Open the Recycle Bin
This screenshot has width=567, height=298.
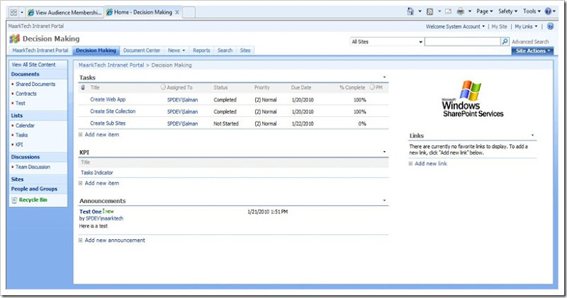click(33, 200)
